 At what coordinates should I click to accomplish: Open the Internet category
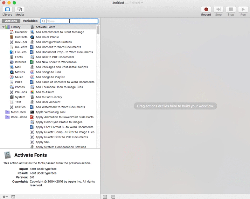pyautogui.click(x=18, y=62)
